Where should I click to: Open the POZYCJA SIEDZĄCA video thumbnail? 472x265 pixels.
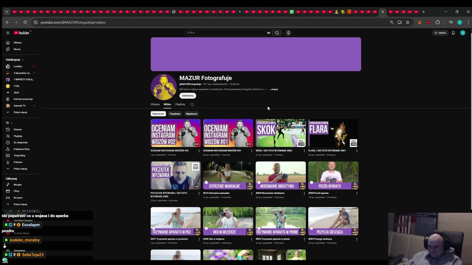coord(333,221)
